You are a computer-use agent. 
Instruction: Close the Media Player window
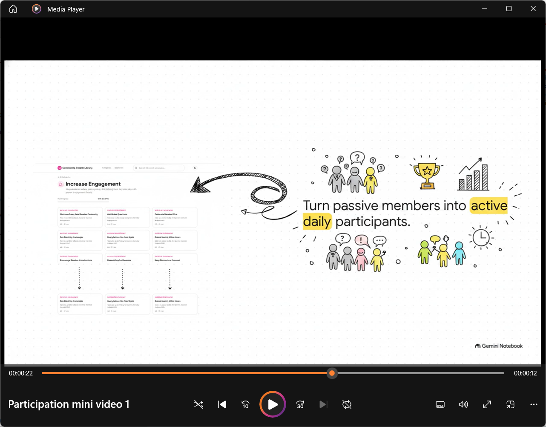(x=533, y=9)
